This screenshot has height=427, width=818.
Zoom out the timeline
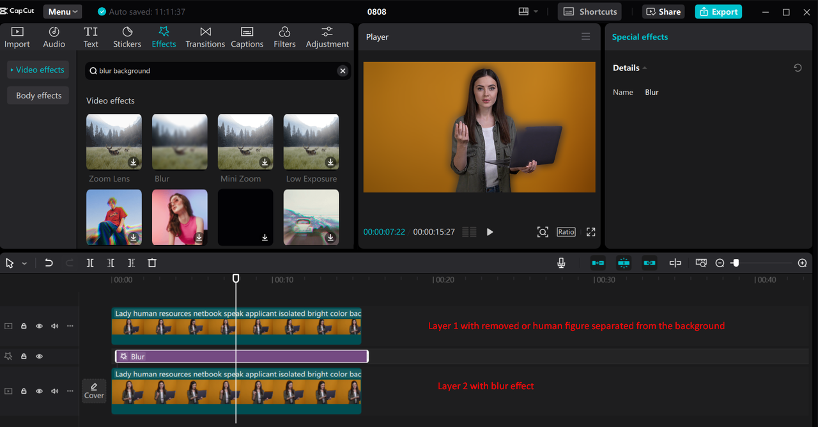(x=720, y=263)
